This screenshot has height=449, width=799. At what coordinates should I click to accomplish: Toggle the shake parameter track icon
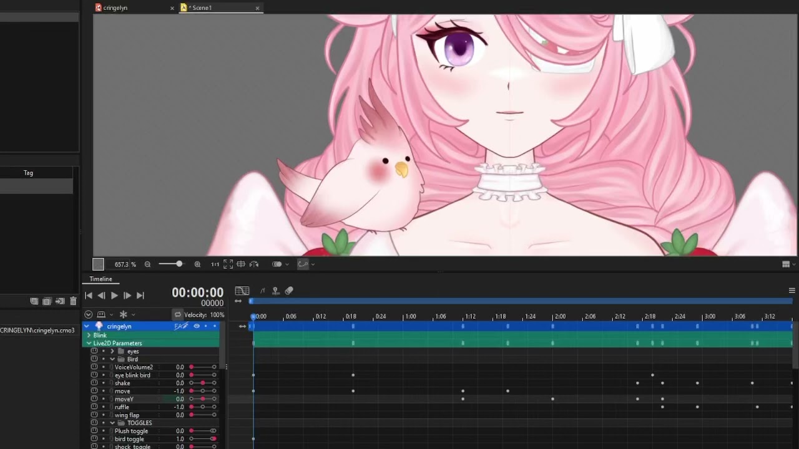(x=94, y=383)
